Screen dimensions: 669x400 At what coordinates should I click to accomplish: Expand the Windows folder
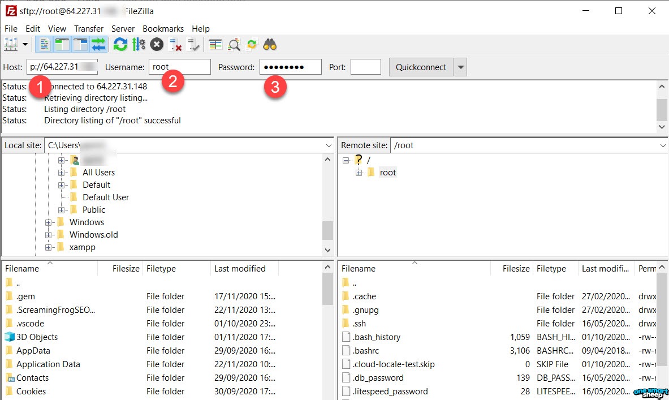(x=48, y=222)
